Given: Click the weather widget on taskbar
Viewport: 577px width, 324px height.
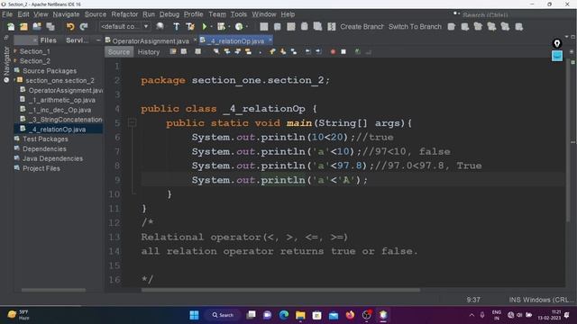Looking at the screenshot, I should click(18, 315).
